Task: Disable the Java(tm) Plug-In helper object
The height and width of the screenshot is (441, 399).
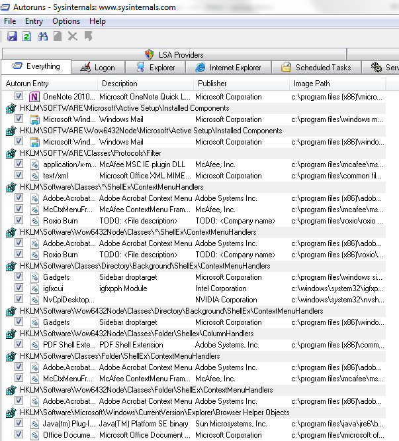Action: click(x=19, y=422)
